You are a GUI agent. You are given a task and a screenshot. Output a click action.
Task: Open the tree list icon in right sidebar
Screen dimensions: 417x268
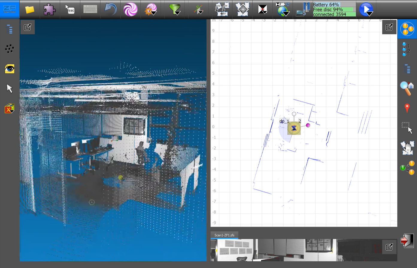407,69
